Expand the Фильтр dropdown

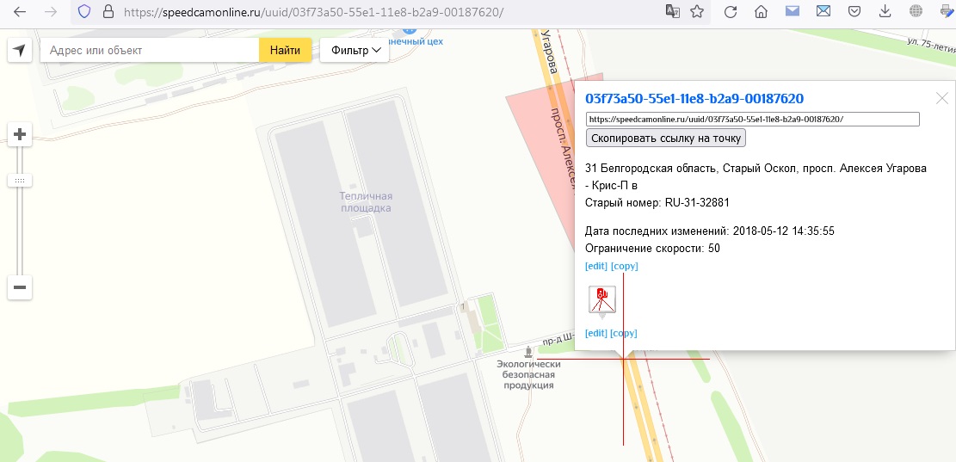click(x=355, y=51)
